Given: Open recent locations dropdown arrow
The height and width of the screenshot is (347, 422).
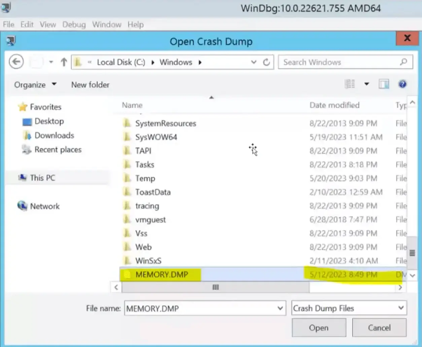Looking at the screenshot, I should point(51,62).
